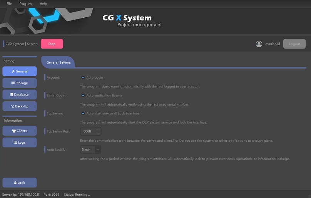
Task: Click the 'Auto Lock UI' setting label
Action: [x=57, y=149]
